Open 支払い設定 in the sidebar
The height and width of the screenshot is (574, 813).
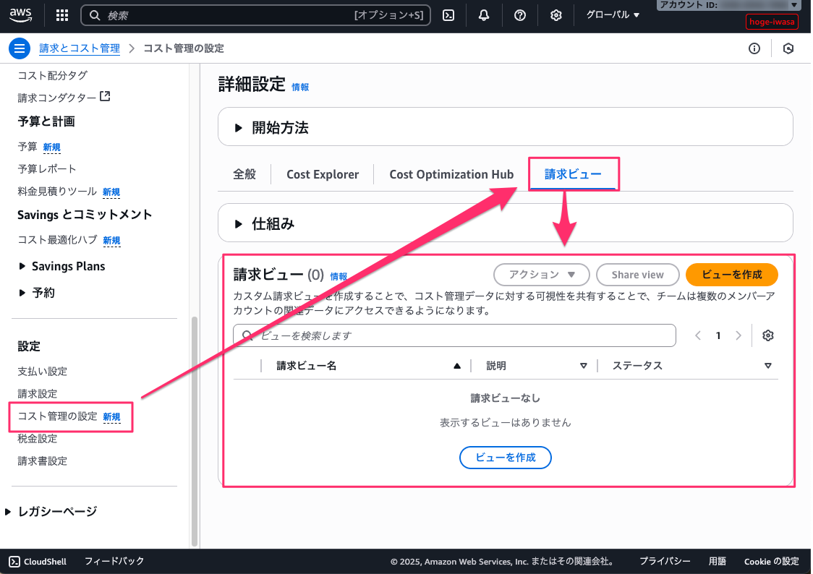[x=43, y=372]
